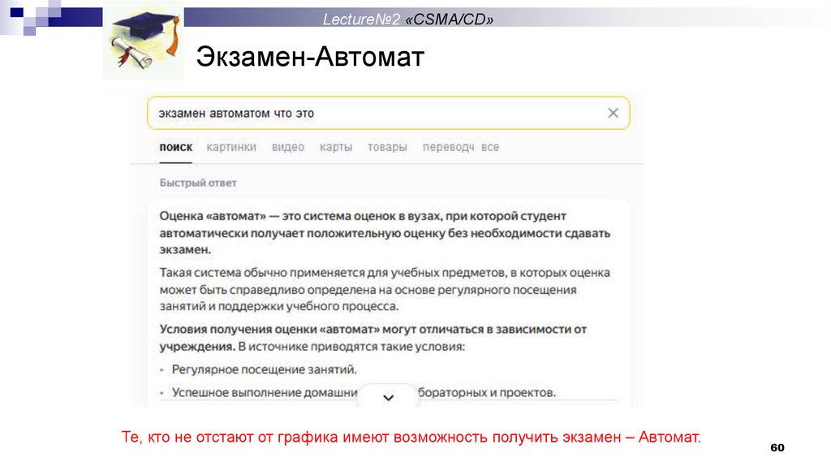The width and height of the screenshot is (831, 466).
Task: Click the graduation cap and diploma image
Action: [x=142, y=42]
